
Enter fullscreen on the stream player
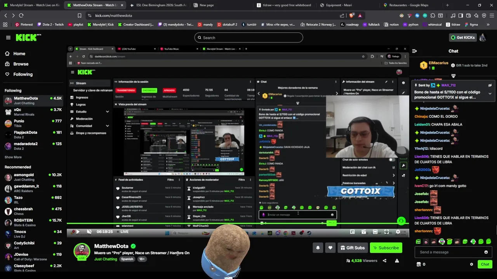(386, 232)
